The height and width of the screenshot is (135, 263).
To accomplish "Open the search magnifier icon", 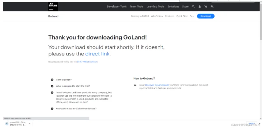I will coord(193,6).
